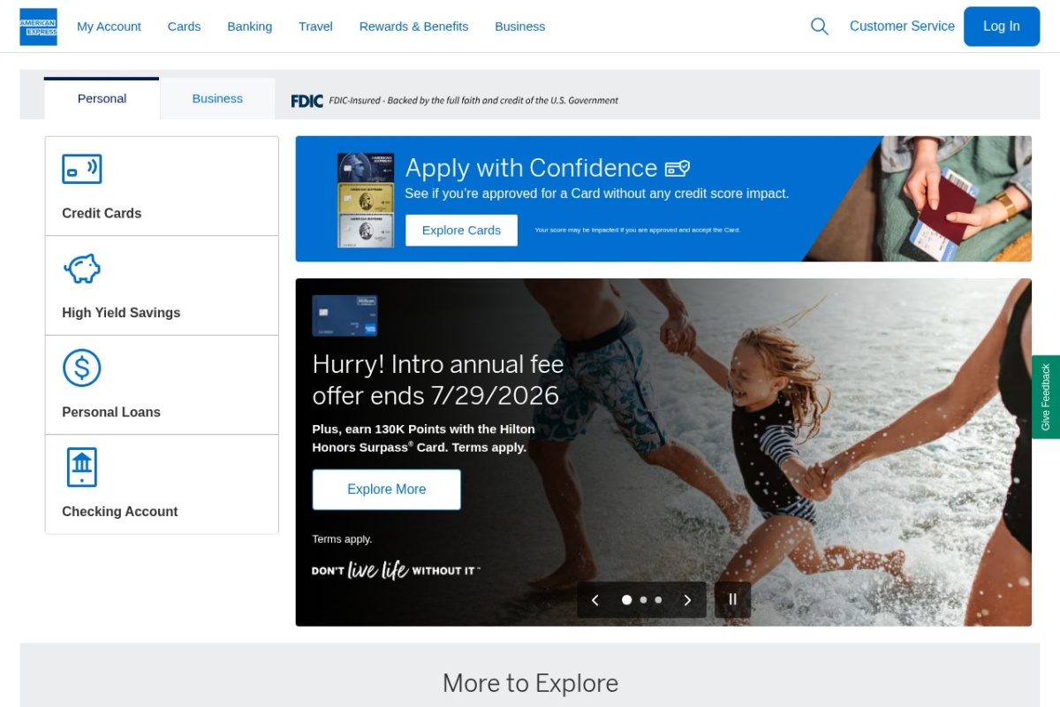Click the Hilton Honors card thumbnail
The width and height of the screenshot is (1060, 707).
pos(344,315)
